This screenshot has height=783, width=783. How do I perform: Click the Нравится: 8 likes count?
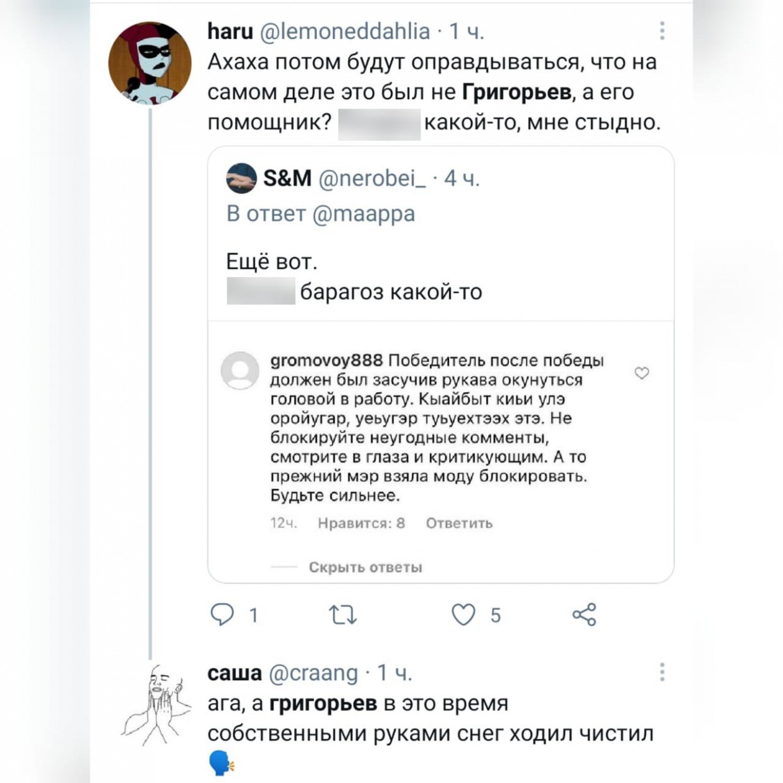(361, 523)
